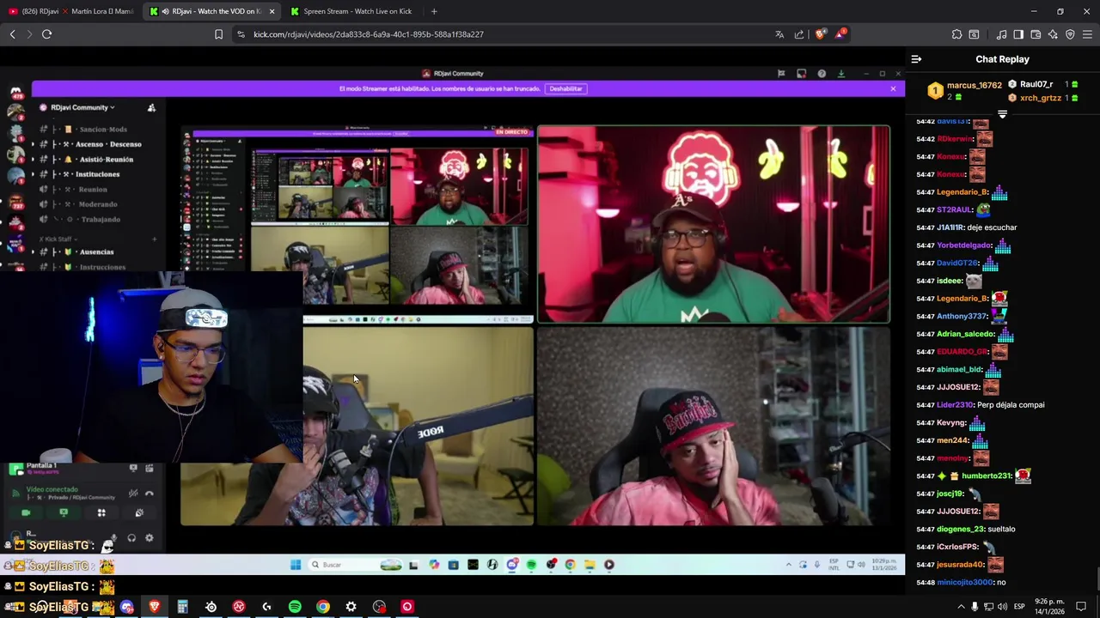Click the Discord help question mark icon
The width and height of the screenshot is (1100, 618).
point(822,74)
